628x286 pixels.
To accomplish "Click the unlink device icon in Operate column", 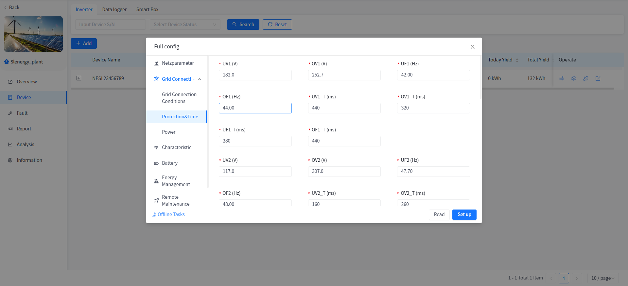I will (x=586, y=78).
